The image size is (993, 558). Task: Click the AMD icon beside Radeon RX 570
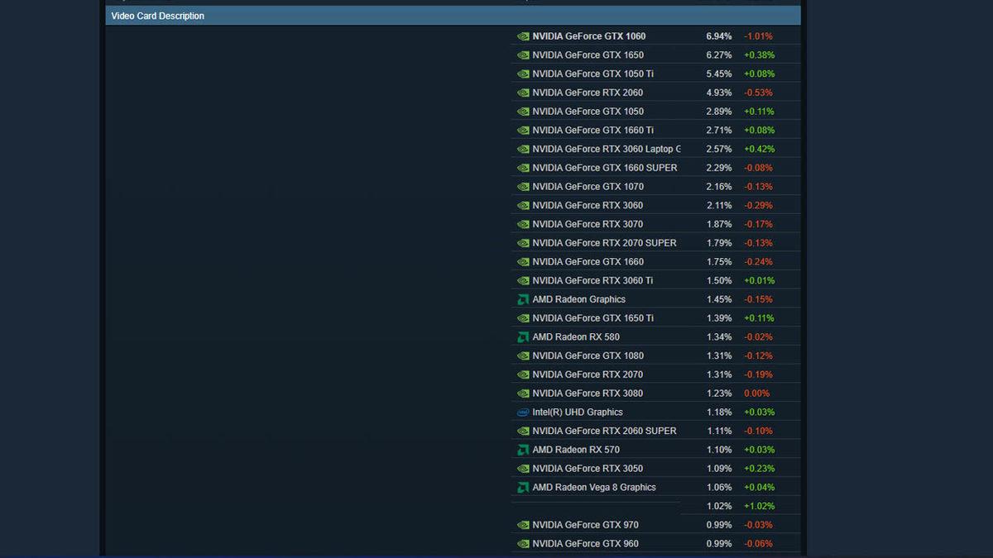[522, 450]
